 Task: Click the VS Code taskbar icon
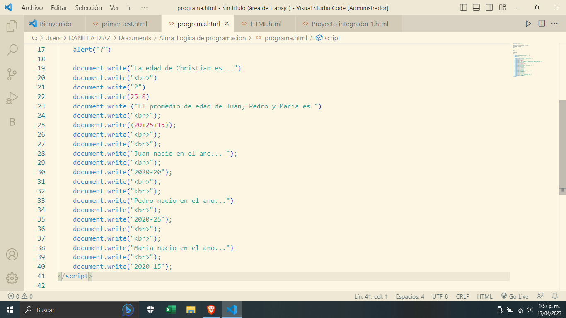(232, 310)
